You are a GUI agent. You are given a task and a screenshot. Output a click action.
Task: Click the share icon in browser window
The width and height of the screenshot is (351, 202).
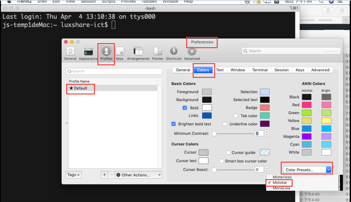(328, 11)
